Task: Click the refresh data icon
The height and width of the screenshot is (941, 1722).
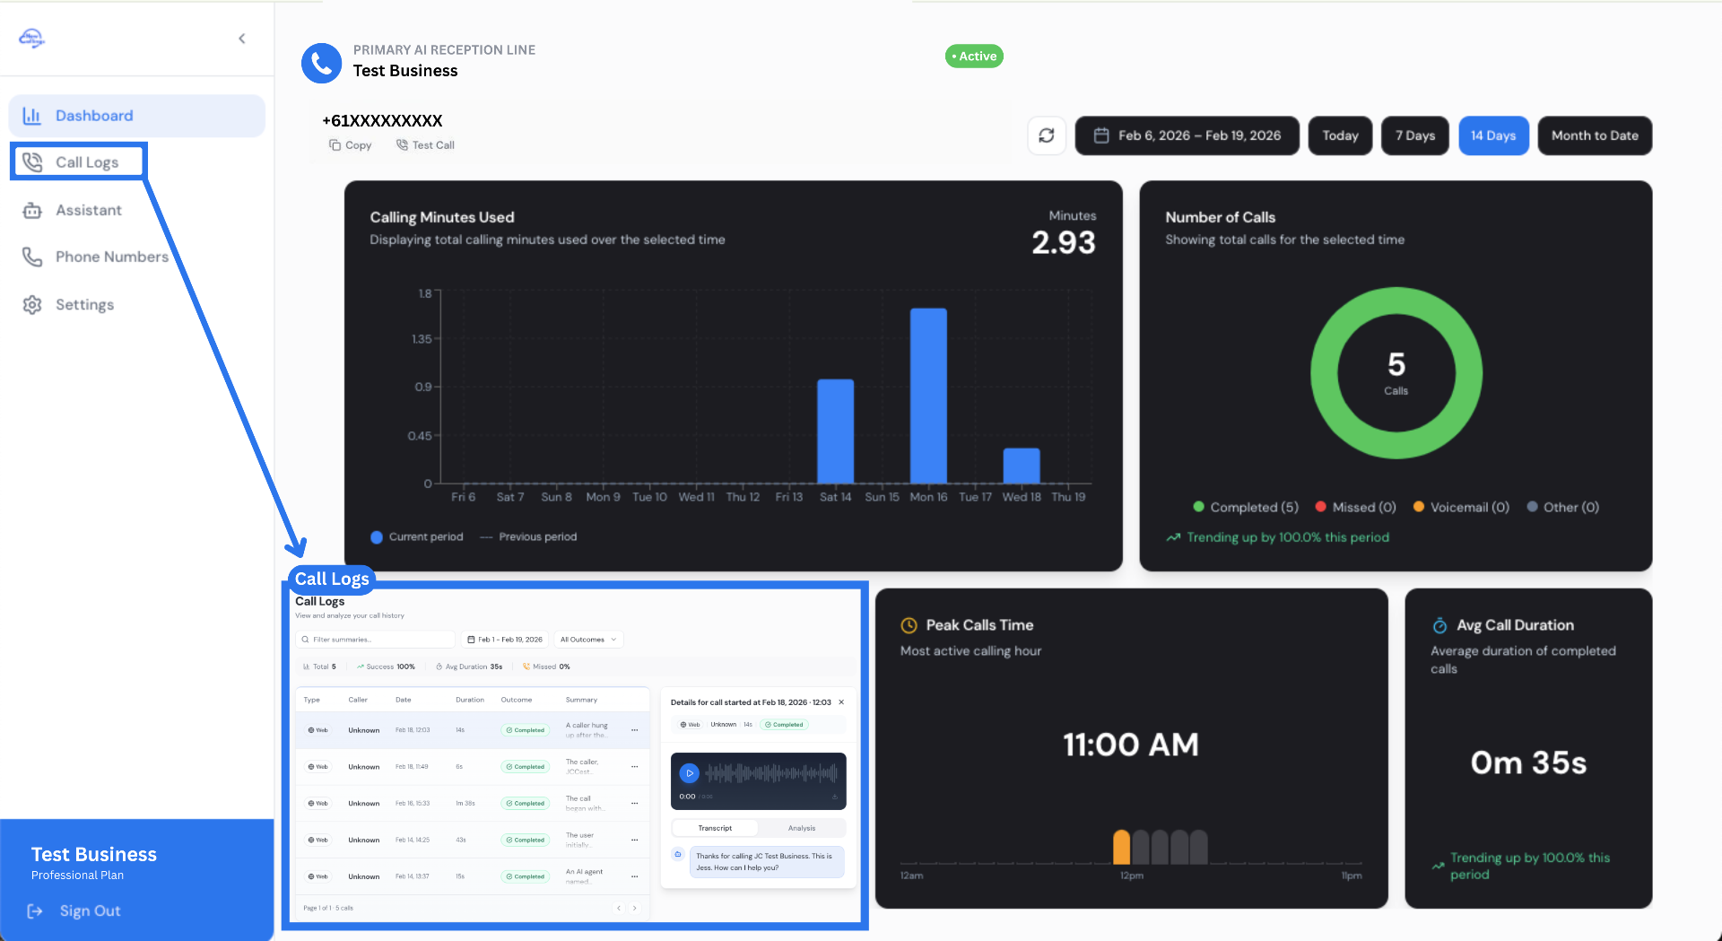Action: [1046, 135]
